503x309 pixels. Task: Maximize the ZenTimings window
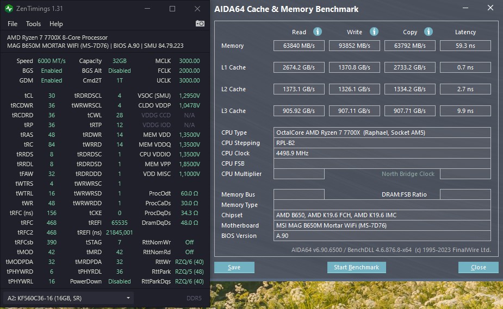click(x=172, y=9)
